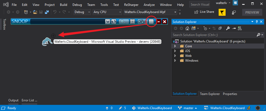Expand the Windows folder
This screenshot has height=111, width=266.
[175, 60]
